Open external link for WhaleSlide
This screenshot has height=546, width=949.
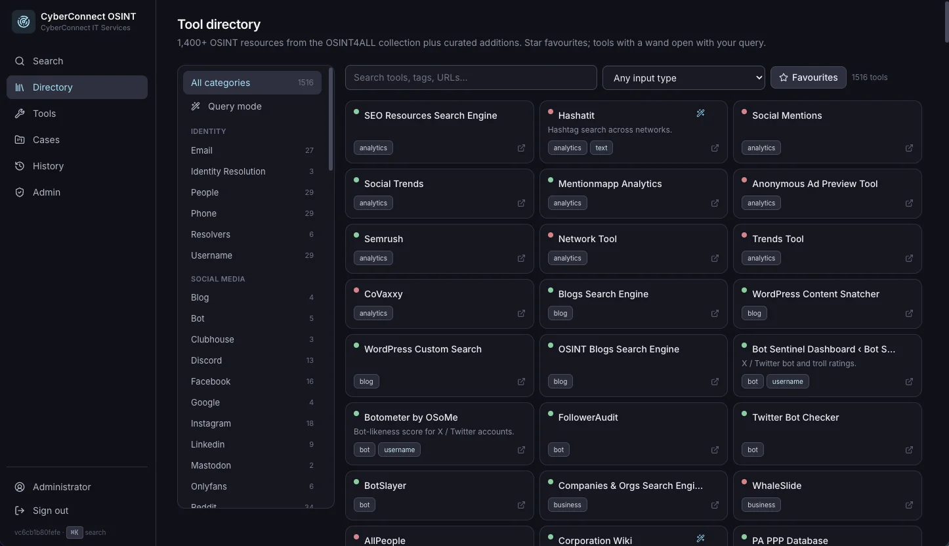[x=909, y=505]
